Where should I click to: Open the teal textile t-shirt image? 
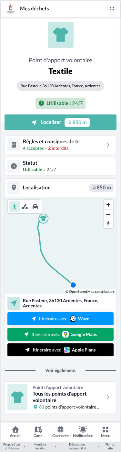click(61, 35)
